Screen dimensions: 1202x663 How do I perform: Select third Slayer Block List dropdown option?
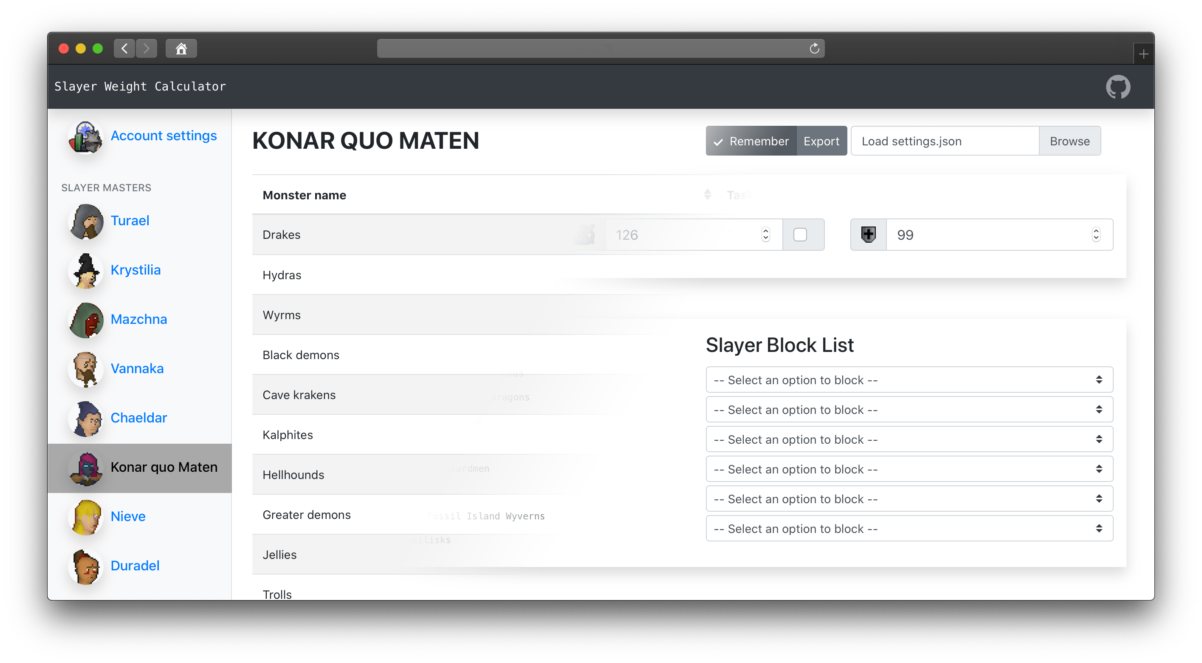coord(908,439)
